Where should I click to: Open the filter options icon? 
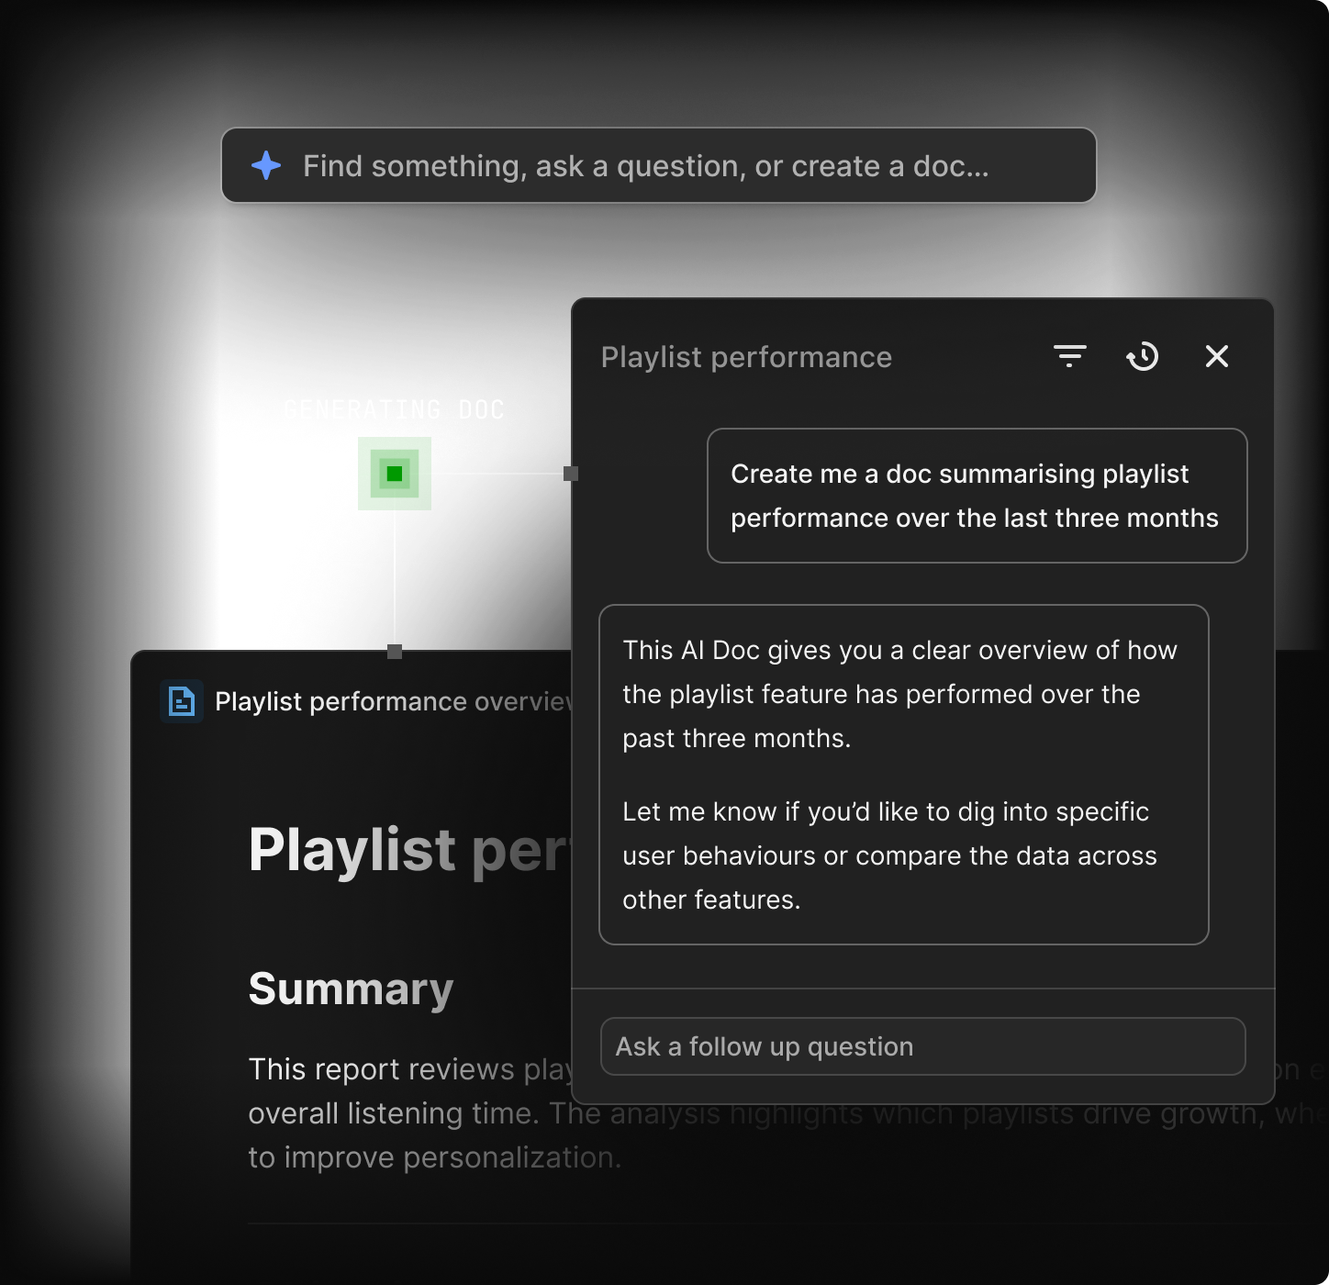(x=1069, y=356)
